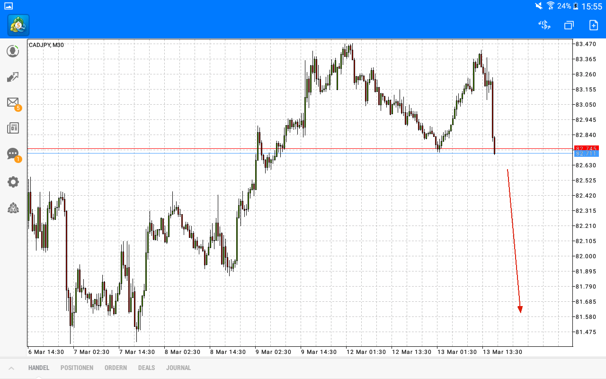Switch to the ORDERN tab
The width and height of the screenshot is (606, 379).
point(116,368)
